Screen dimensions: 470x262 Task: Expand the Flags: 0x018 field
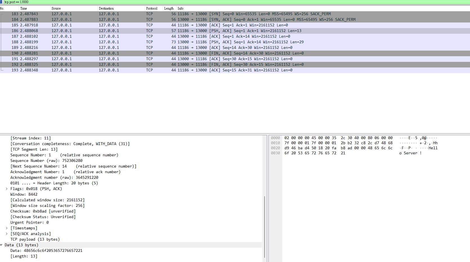[6, 189]
